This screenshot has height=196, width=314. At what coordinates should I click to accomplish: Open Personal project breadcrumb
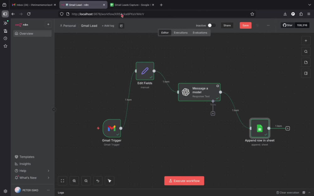68,26
